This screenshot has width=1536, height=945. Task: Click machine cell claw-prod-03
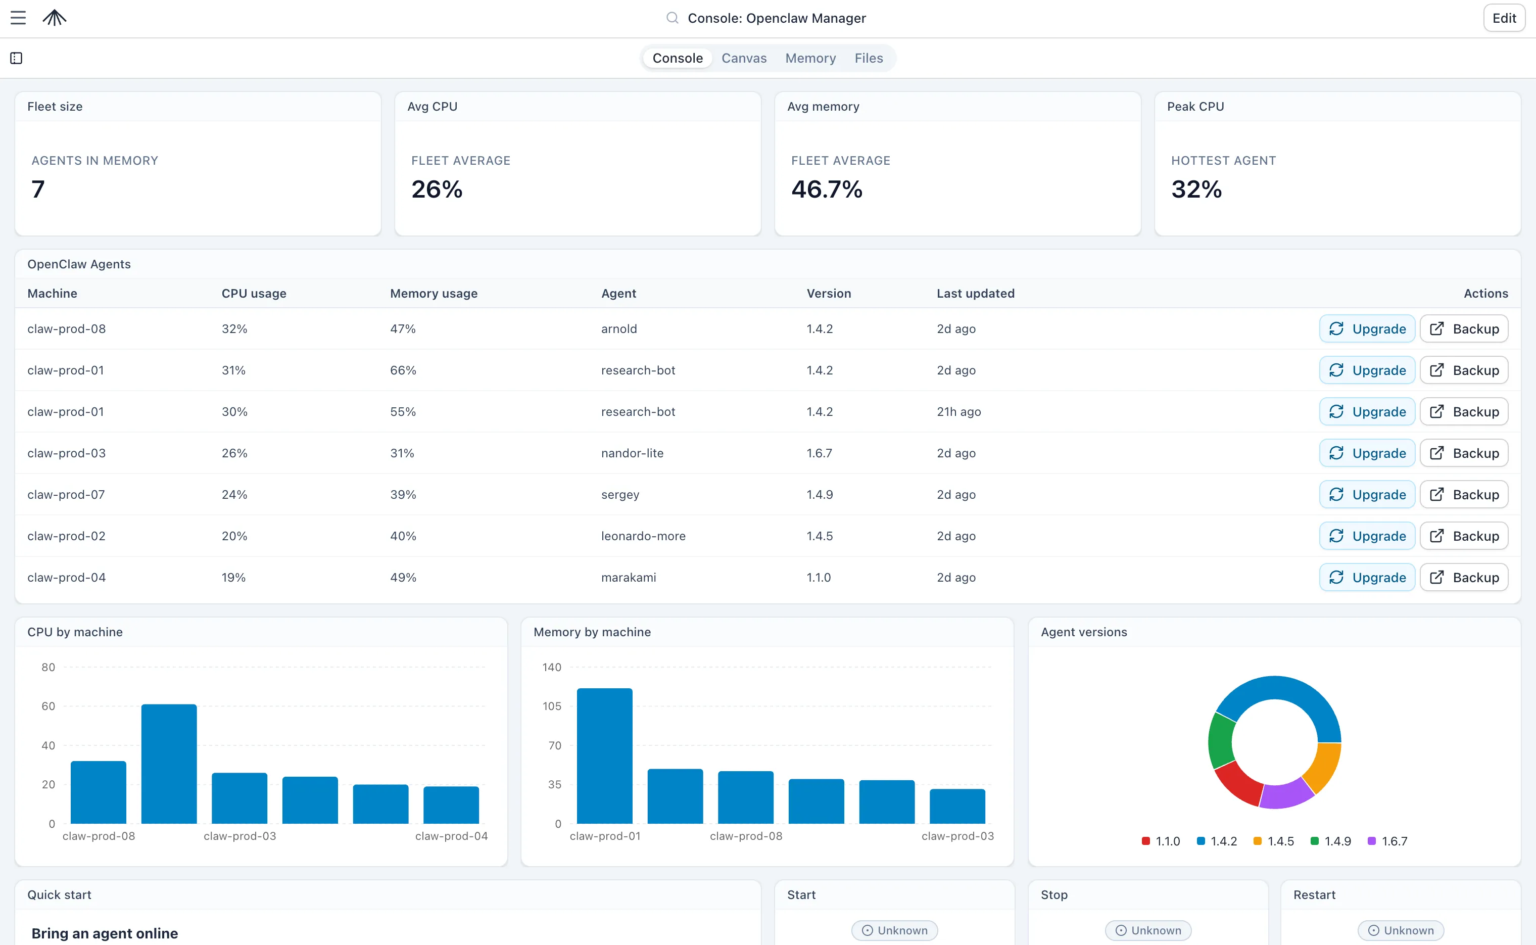(x=66, y=453)
